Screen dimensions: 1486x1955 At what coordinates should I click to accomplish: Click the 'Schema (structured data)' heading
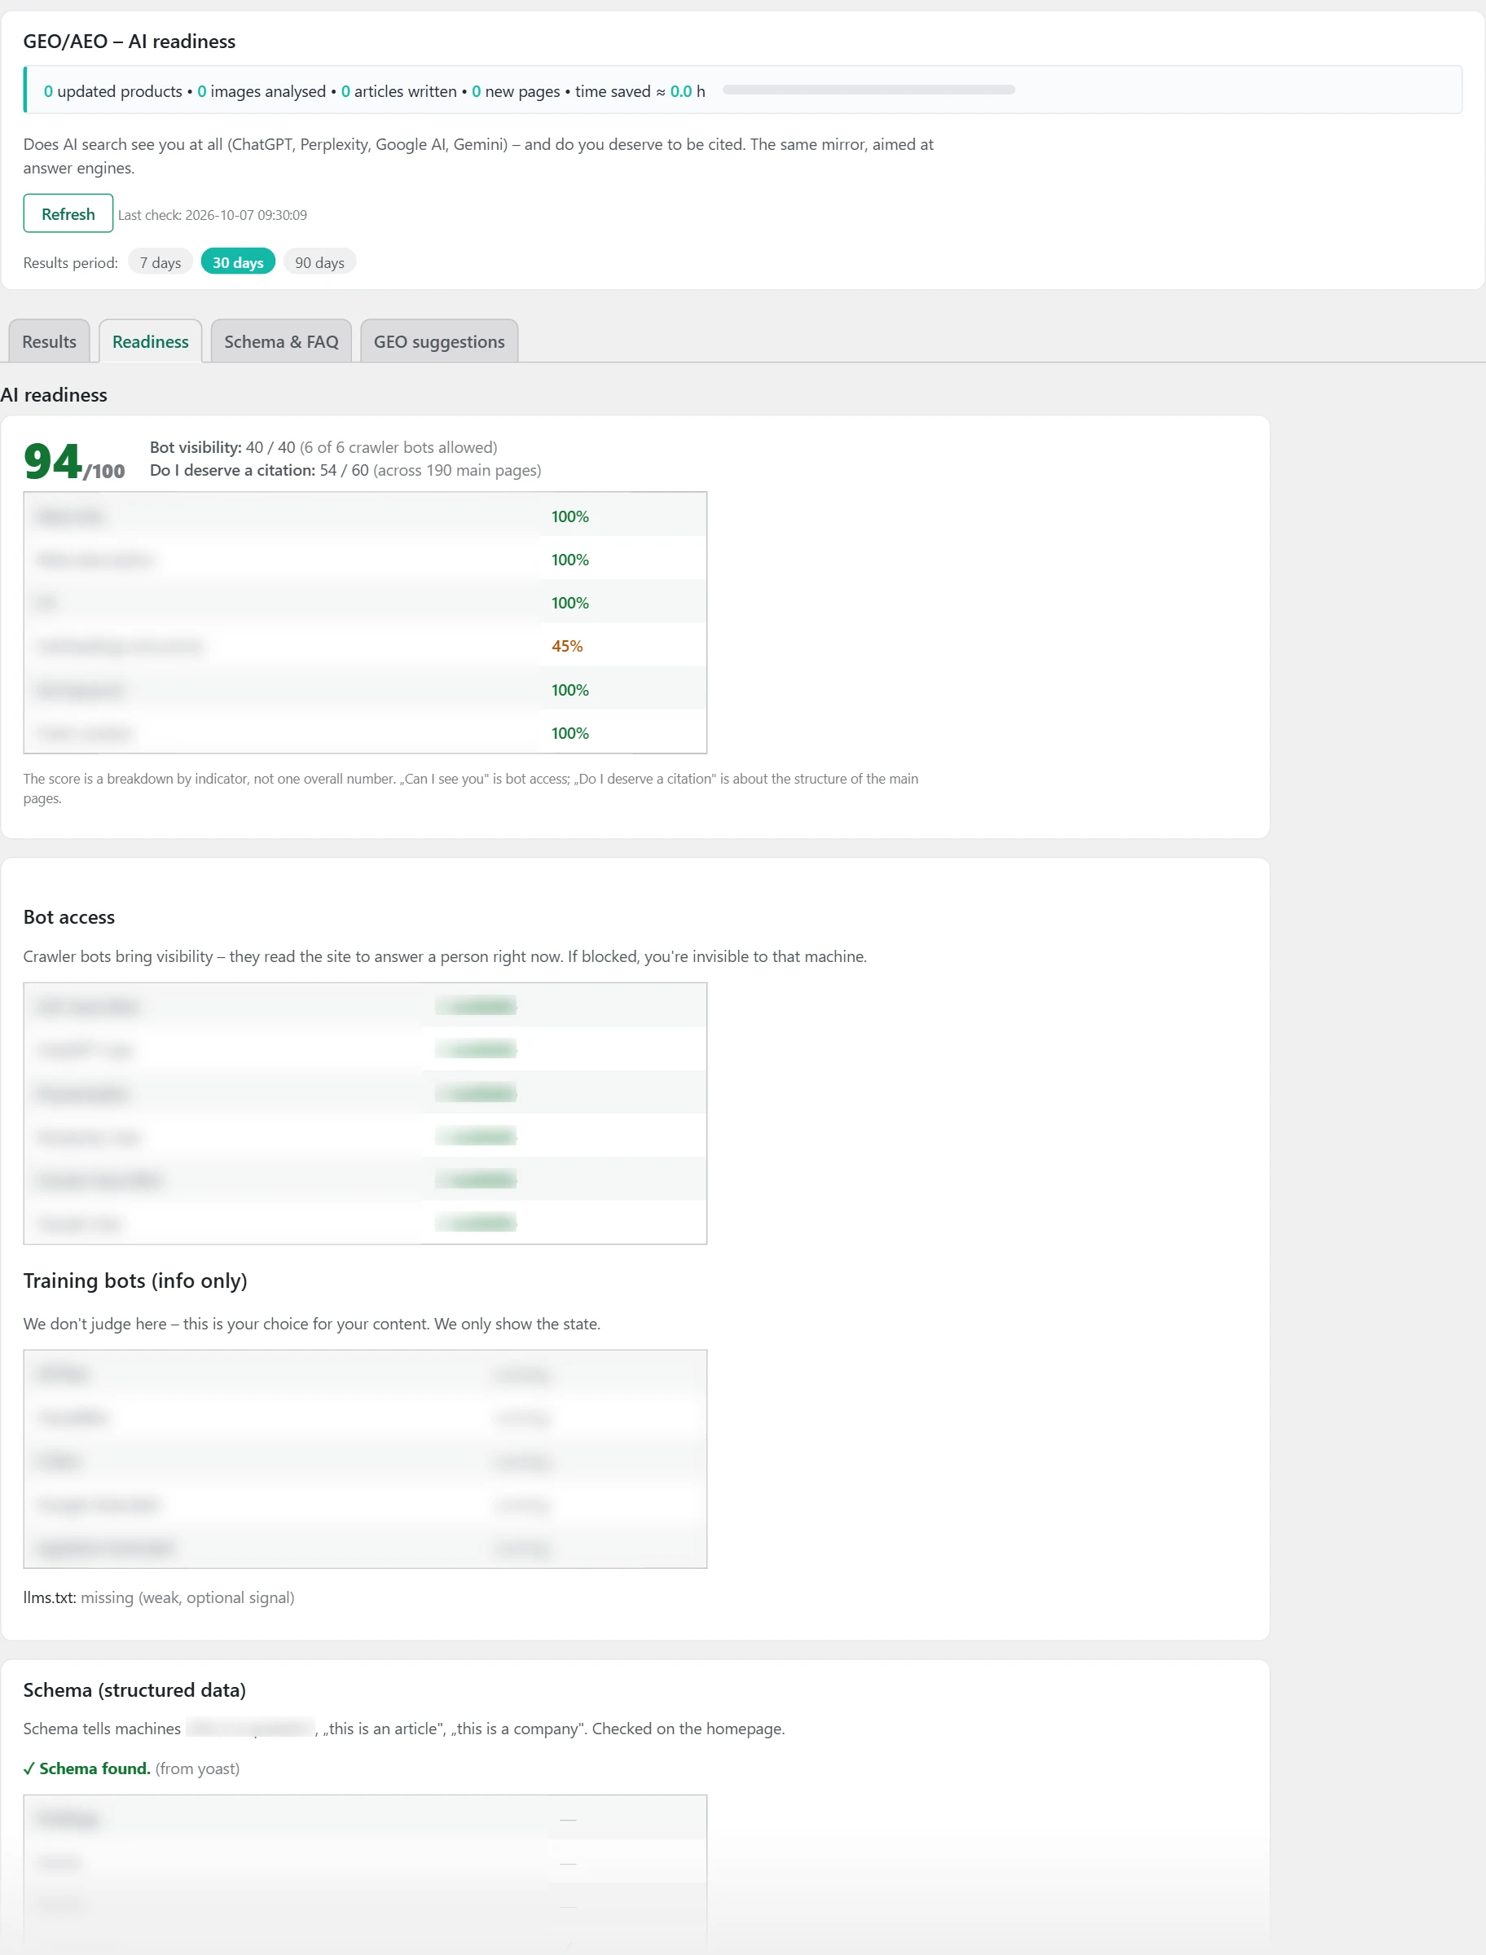[134, 1690]
